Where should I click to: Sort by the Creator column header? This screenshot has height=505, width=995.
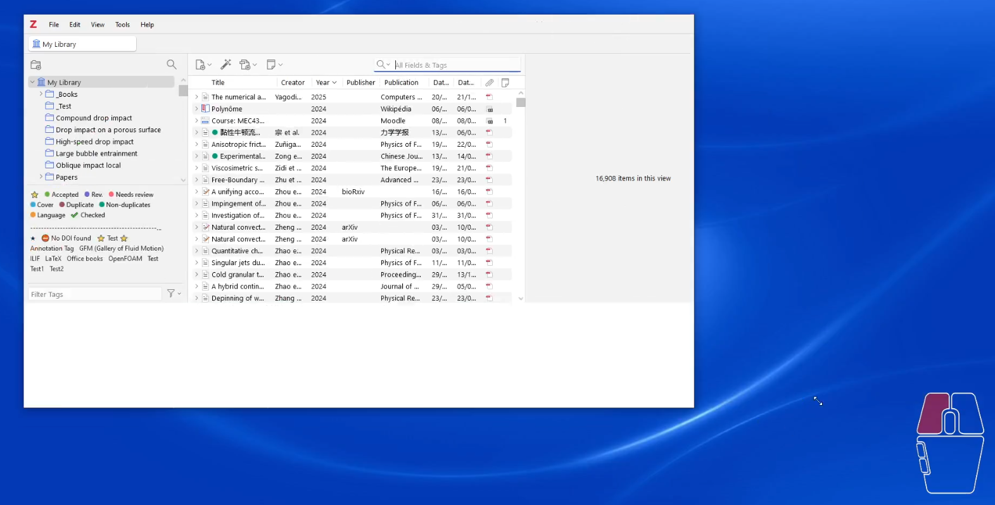293,82
